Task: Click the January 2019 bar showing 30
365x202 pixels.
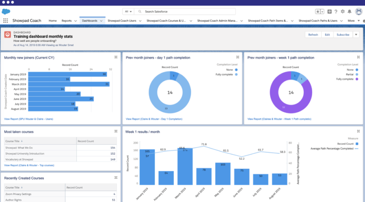Action: click(67, 74)
